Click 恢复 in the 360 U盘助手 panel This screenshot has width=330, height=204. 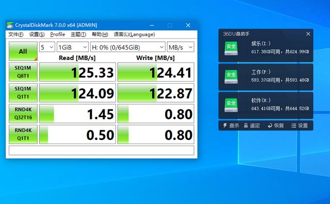[x=276, y=125]
